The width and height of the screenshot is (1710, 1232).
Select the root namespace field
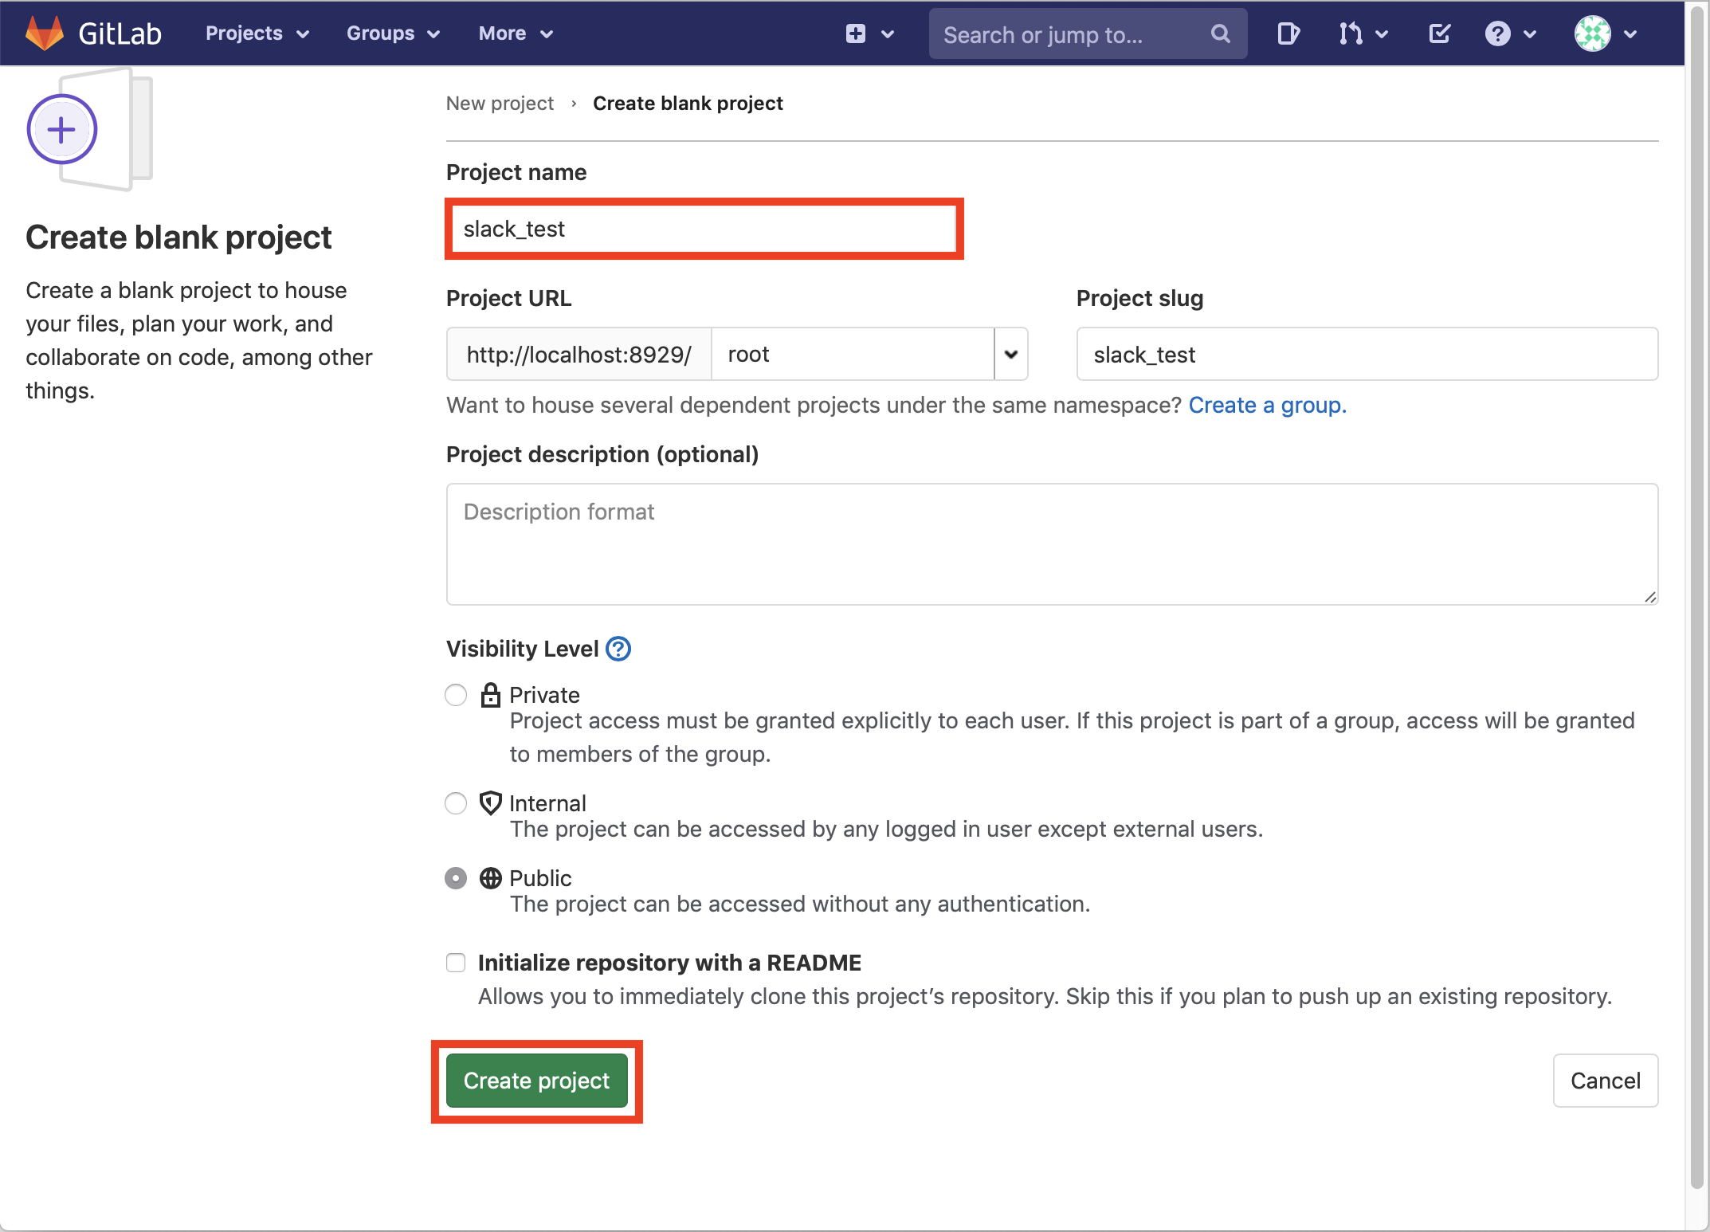coord(853,355)
